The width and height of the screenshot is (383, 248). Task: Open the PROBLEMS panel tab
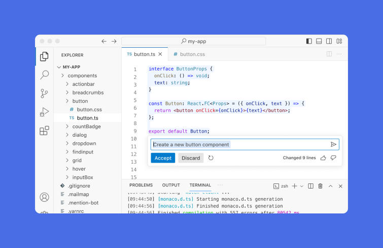(141, 185)
